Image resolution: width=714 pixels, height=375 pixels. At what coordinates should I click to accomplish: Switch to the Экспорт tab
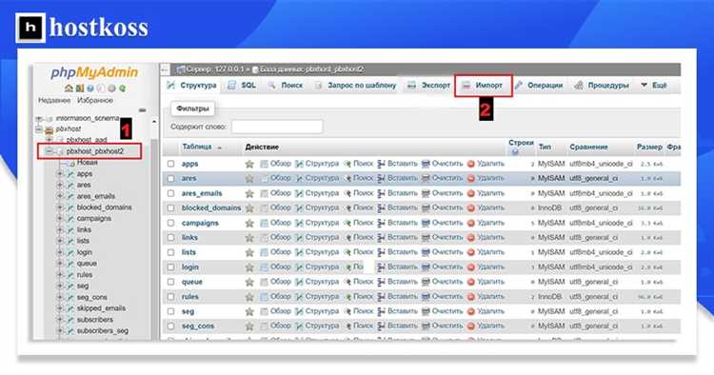point(428,85)
